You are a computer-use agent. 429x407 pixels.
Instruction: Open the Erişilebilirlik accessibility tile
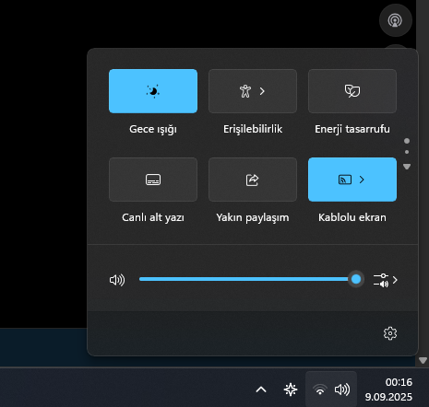[253, 91]
